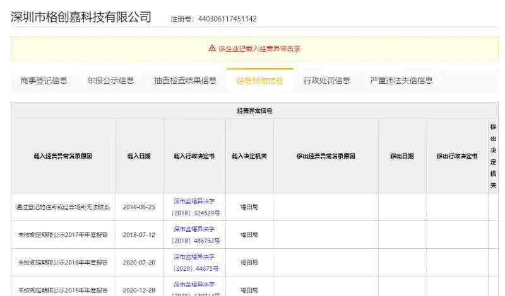Click the company name 深圳市格创嘉科技有限公司
Viewport: 505px width, 296px height.
(81, 17)
